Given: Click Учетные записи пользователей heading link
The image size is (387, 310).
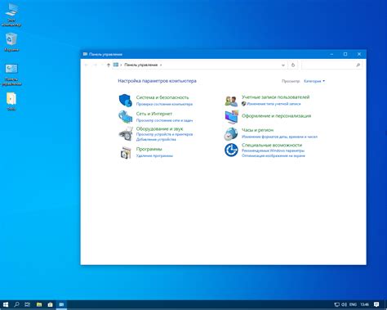Looking at the screenshot, I should coord(275,97).
